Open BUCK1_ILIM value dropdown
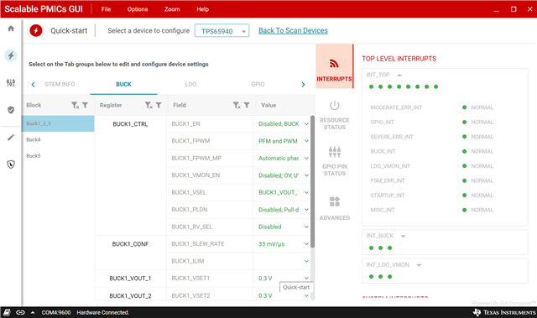Image resolution: width=537 pixels, height=318 pixels. [306, 261]
